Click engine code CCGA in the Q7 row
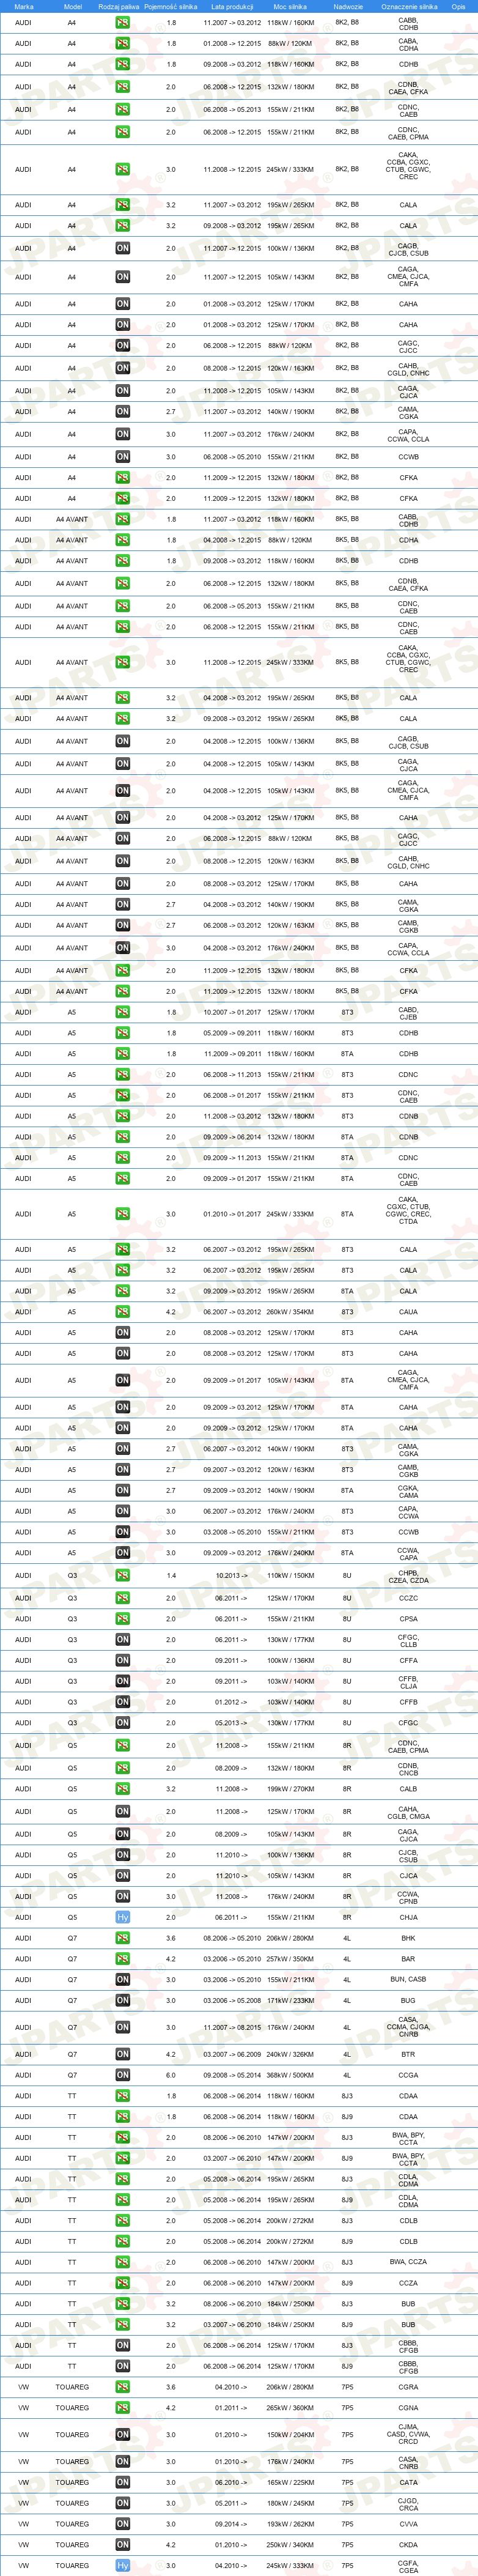Image resolution: width=478 pixels, height=2576 pixels. (408, 2075)
